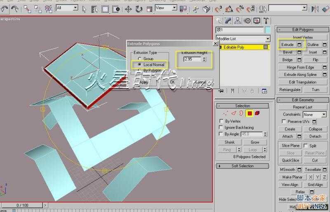Toggle the 3D Snaps icon
This screenshot has height=212, width=330.
[x=219, y=9]
